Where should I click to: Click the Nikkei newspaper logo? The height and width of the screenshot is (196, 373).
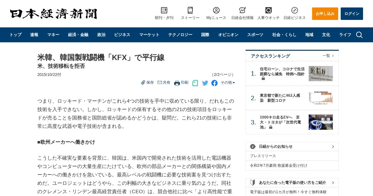coord(53,14)
